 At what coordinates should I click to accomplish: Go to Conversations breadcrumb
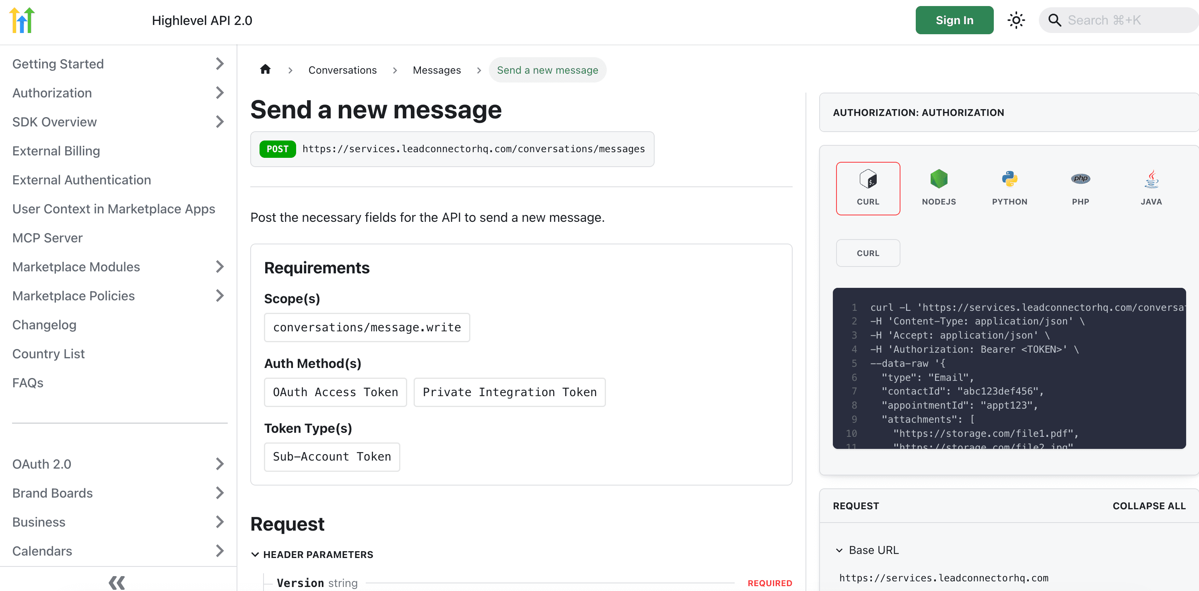click(x=342, y=70)
